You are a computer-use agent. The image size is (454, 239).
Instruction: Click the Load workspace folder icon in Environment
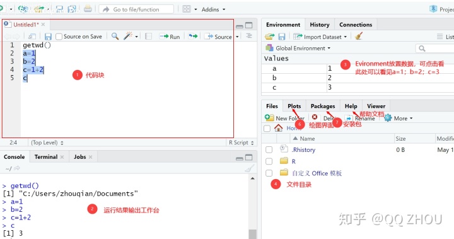pyautogui.click(x=270, y=37)
